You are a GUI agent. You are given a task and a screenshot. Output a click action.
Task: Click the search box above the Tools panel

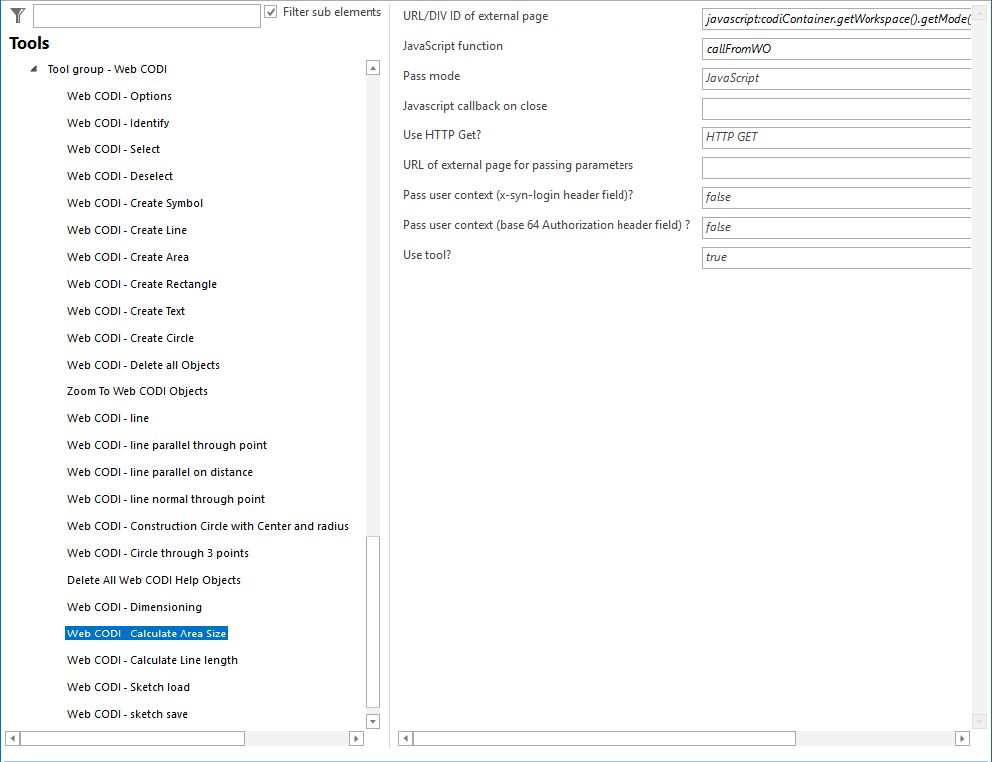pyautogui.click(x=145, y=15)
